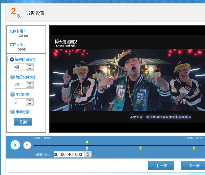Click the 文件大小 label
The image size is (205, 175).
tap(17, 44)
